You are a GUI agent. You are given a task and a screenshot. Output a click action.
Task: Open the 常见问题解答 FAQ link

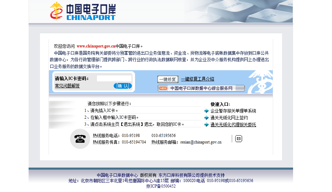coord(67,86)
